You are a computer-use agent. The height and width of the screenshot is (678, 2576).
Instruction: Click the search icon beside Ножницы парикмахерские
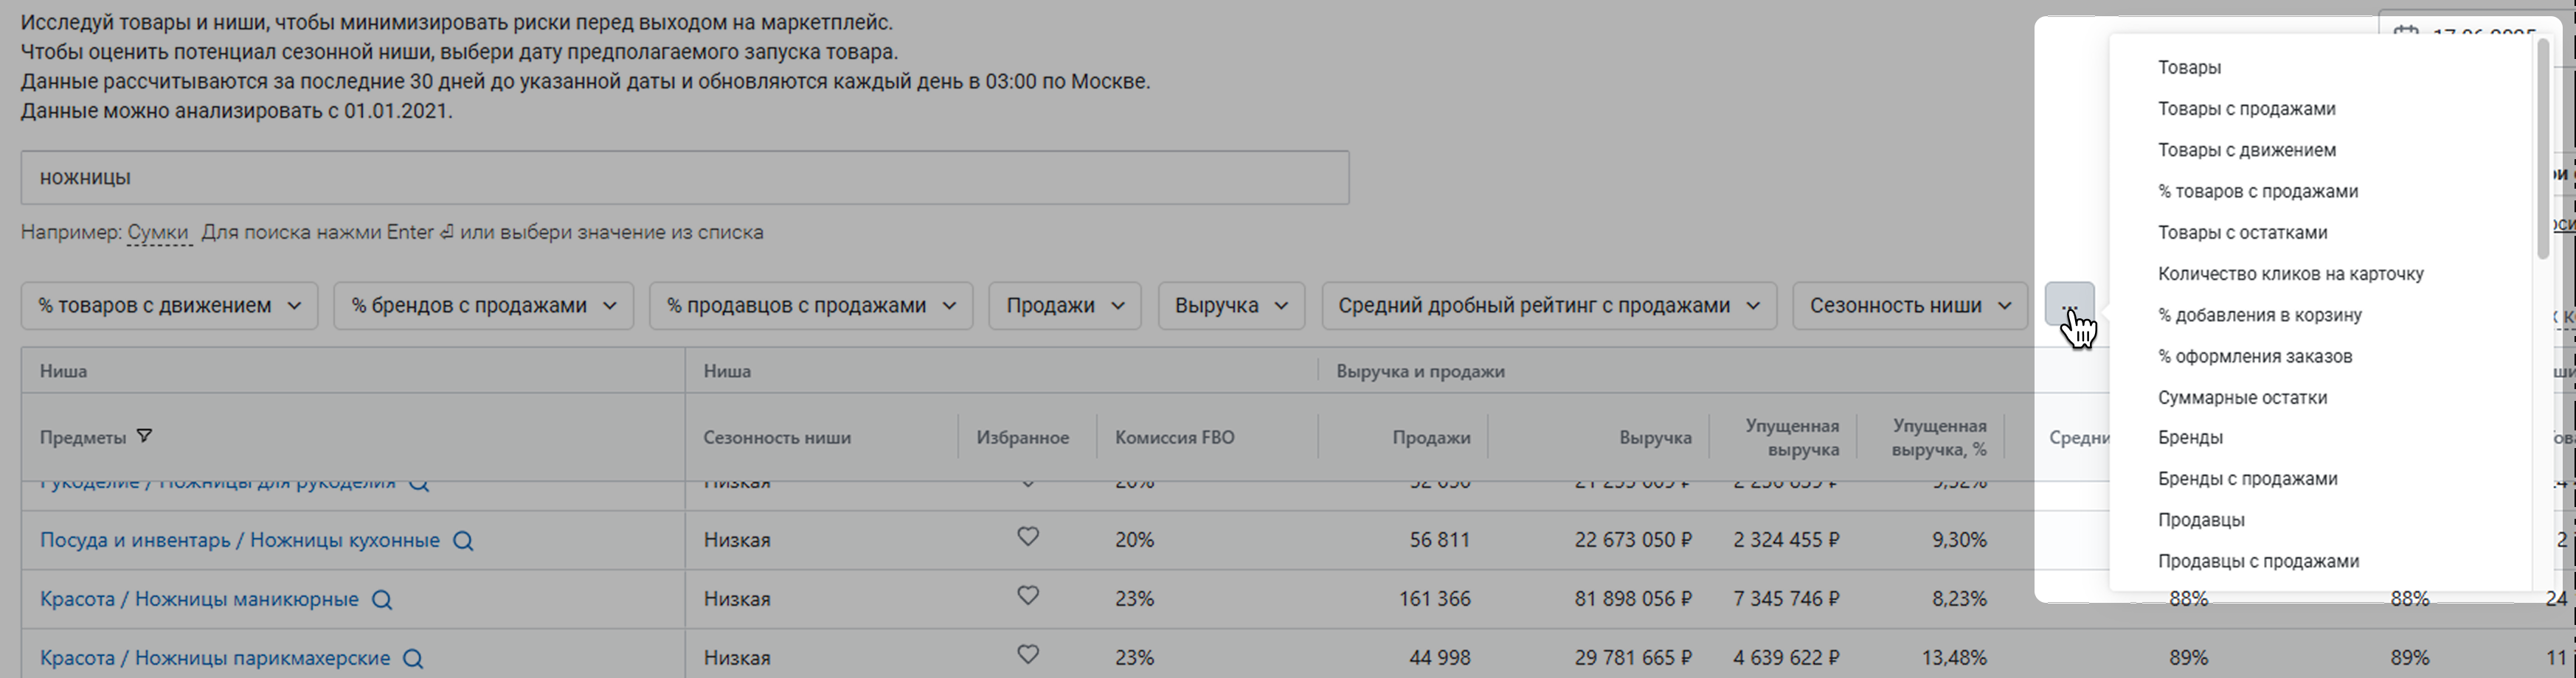pos(413,659)
